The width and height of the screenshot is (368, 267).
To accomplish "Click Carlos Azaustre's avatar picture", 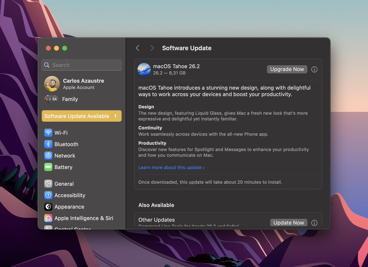I will (x=52, y=84).
